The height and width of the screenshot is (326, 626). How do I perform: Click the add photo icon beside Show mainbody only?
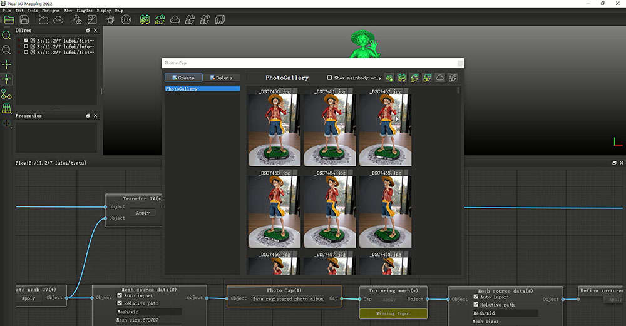point(389,78)
